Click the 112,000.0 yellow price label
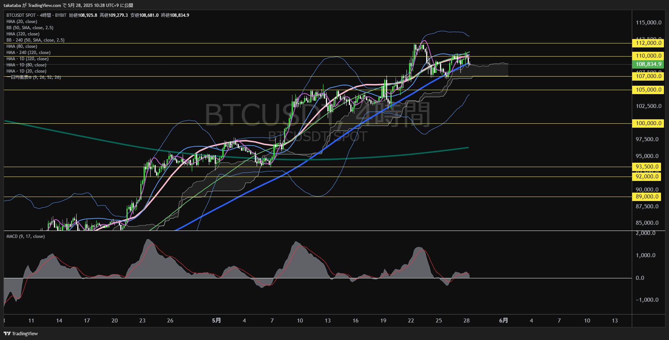The image size is (669, 340). 648,43
